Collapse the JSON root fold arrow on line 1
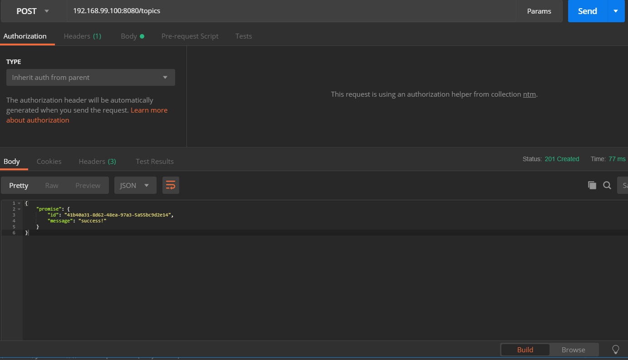628x360 pixels. (19, 203)
